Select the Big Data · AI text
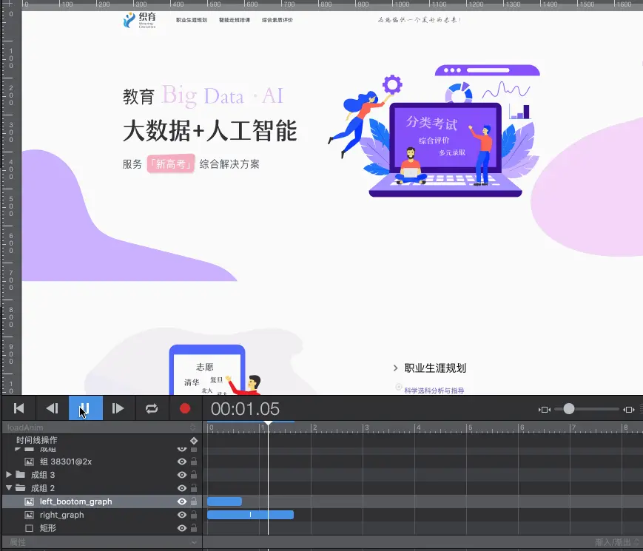643x551 pixels. click(222, 95)
